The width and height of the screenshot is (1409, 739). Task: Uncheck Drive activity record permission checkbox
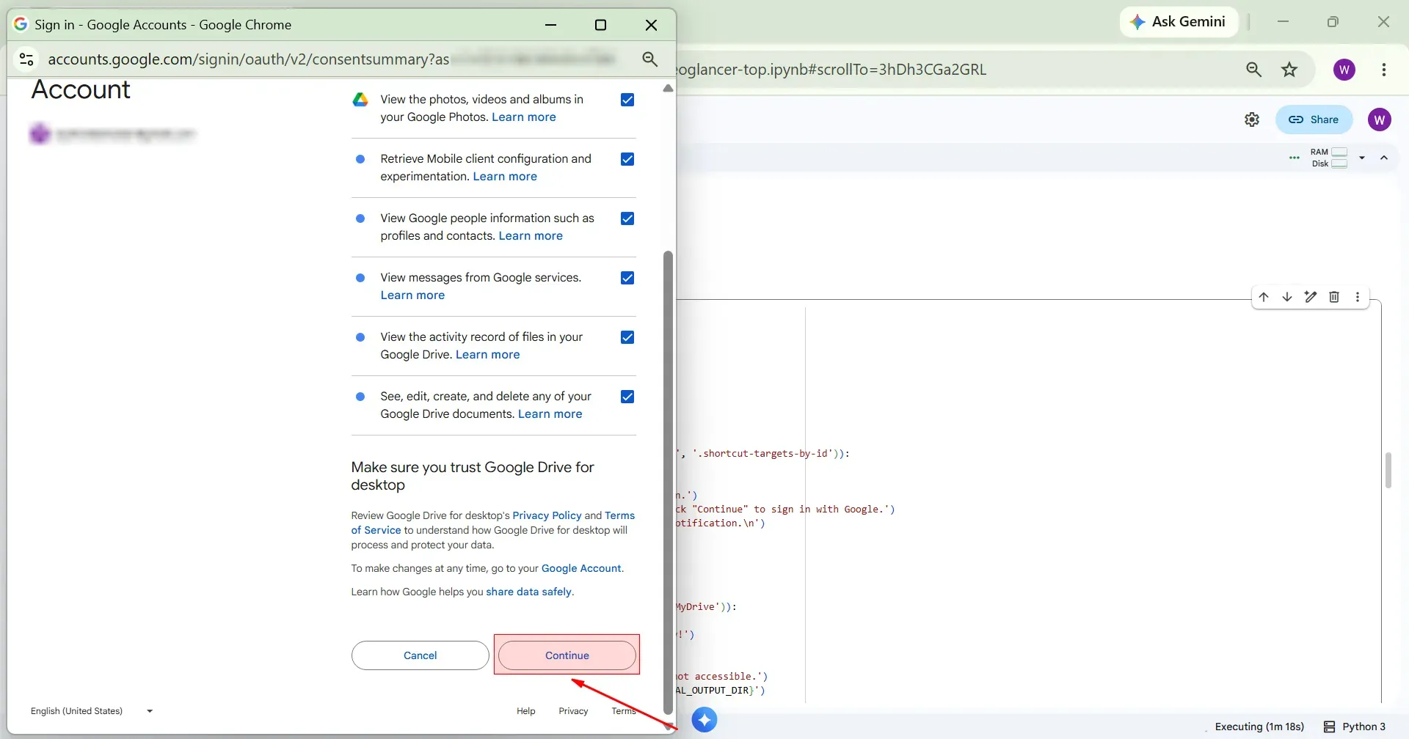(x=627, y=337)
